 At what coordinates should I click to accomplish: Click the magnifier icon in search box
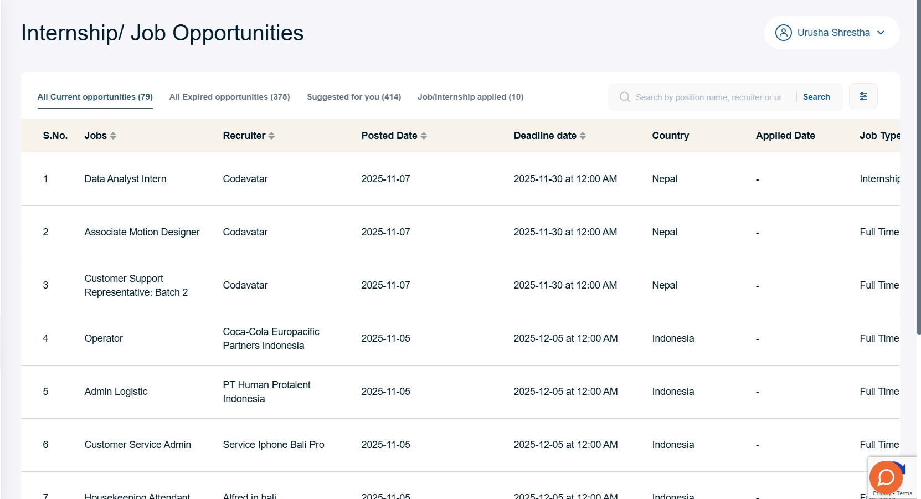(x=625, y=97)
